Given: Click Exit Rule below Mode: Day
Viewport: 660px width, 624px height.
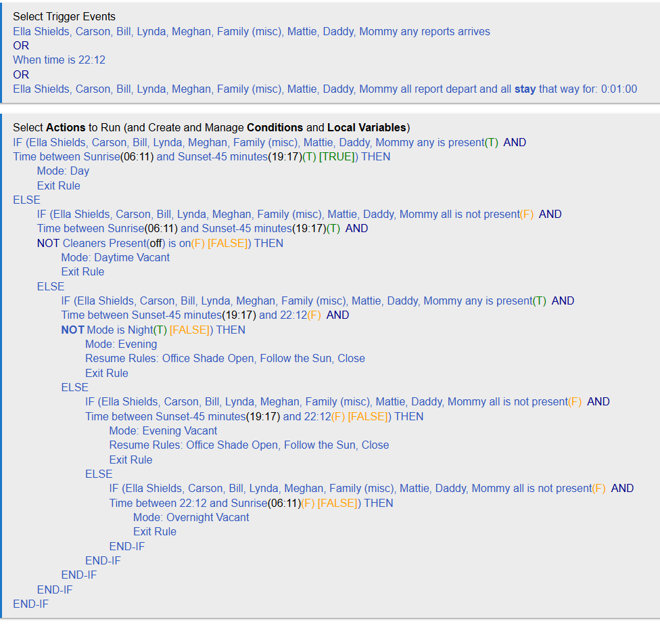Looking at the screenshot, I should pyautogui.click(x=58, y=185).
